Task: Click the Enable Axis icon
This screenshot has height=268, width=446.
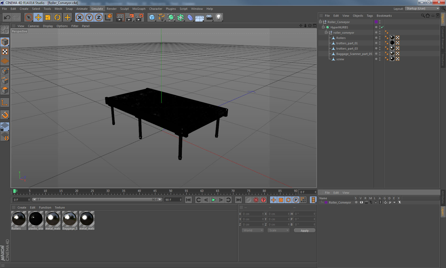Action: (5, 102)
